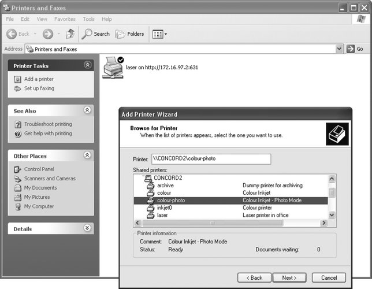Click the Back navigation button in toolbar

18,34
